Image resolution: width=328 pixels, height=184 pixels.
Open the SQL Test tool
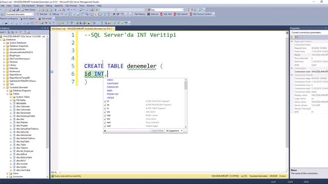pyautogui.click(x=166, y=14)
